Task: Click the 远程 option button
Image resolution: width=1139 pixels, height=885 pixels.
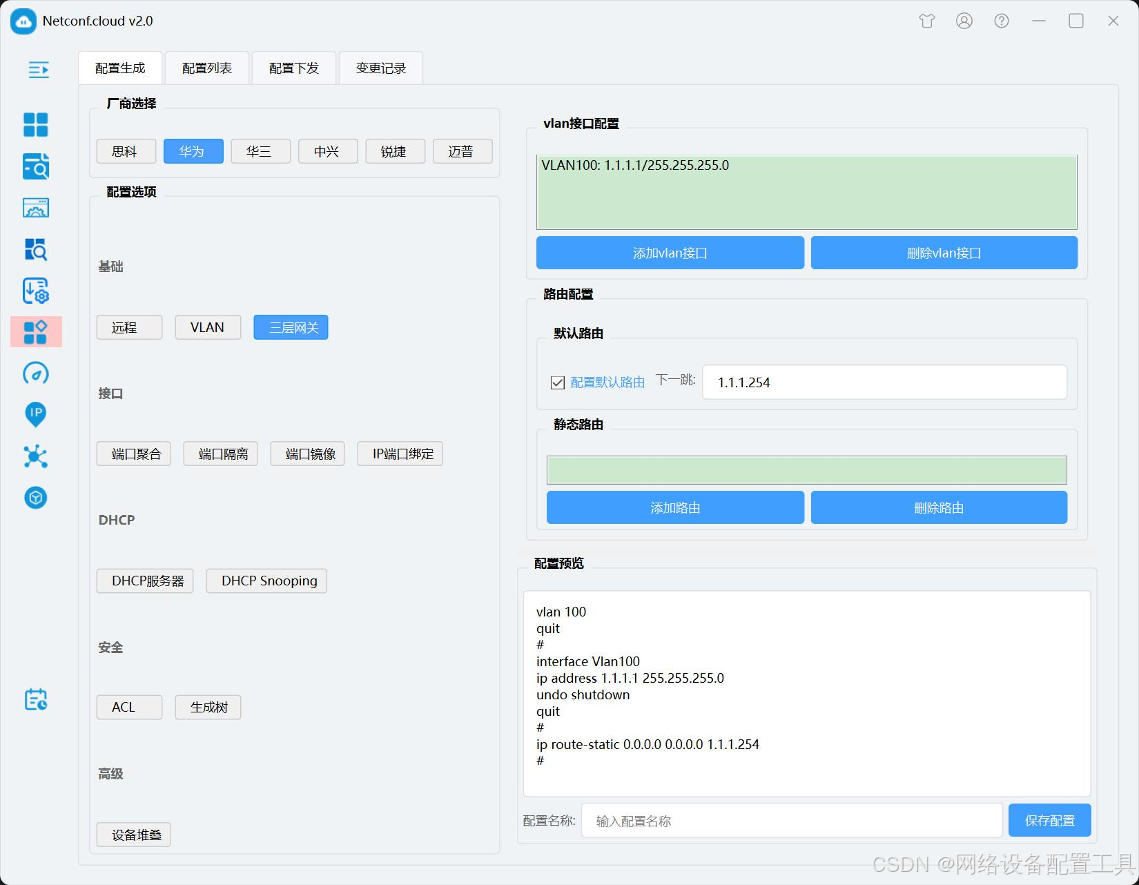Action: (x=129, y=327)
